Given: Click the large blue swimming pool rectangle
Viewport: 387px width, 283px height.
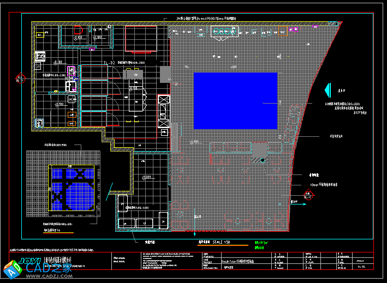Looking at the screenshot, I should pyautogui.click(x=235, y=101).
